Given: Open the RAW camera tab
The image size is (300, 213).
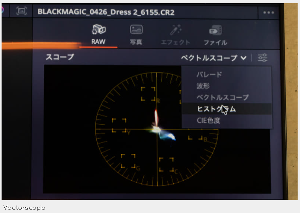Looking at the screenshot, I should tap(98, 35).
